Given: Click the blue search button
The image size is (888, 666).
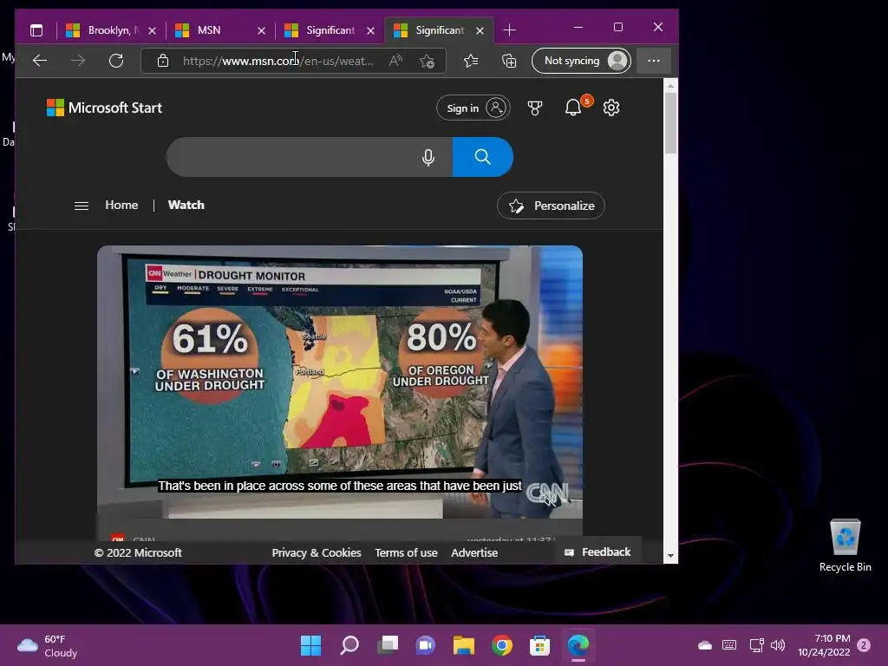Looking at the screenshot, I should pos(482,157).
